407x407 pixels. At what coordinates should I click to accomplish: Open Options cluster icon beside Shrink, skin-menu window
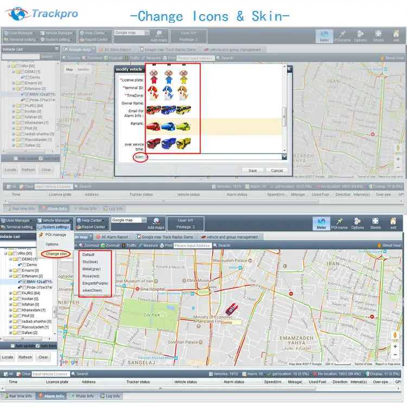point(358,223)
